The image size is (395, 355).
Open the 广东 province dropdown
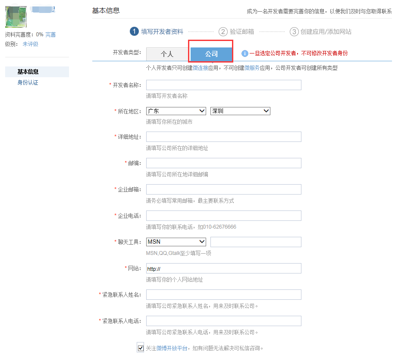(x=176, y=111)
